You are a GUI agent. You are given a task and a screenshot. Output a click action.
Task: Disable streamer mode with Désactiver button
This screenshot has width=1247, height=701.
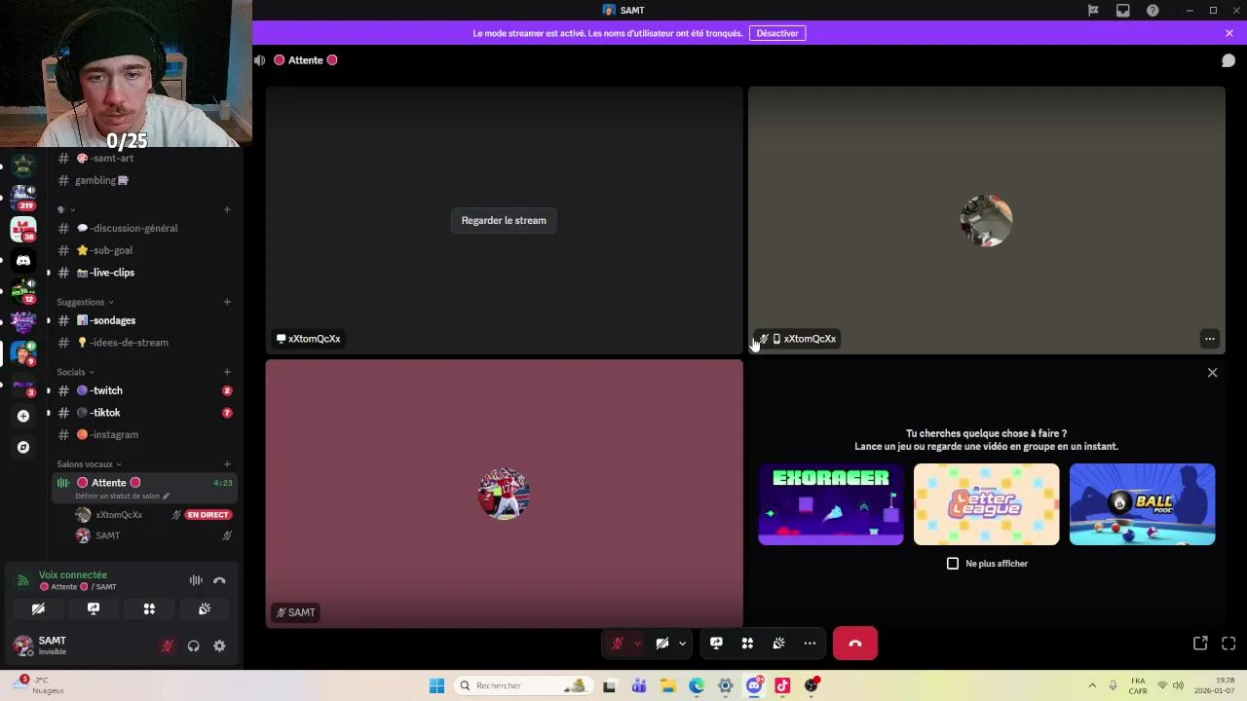(777, 33)
